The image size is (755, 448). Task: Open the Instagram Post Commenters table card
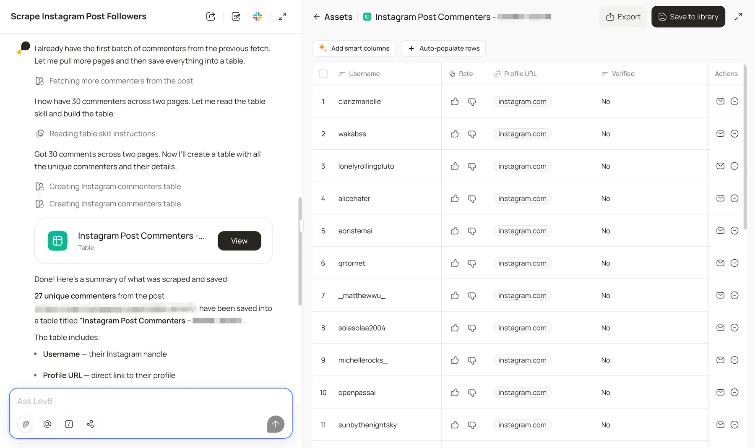(x=154, y=241)
